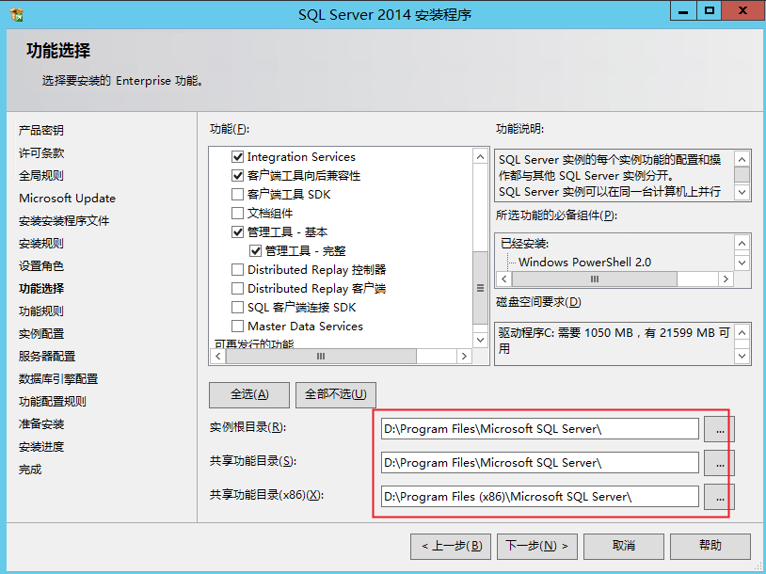Screen dimensions: 766x574
Task: Check Distributed Replay 客户端 checkbox
Action: 237,289
